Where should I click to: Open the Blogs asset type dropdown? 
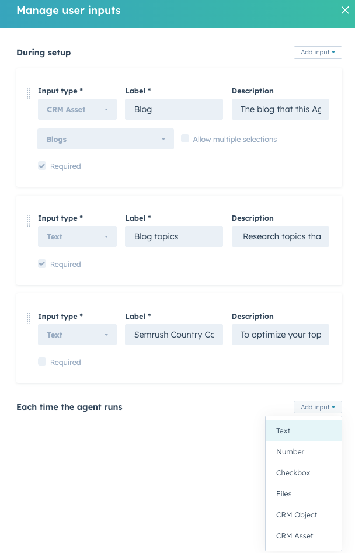(x=106, y=140)
